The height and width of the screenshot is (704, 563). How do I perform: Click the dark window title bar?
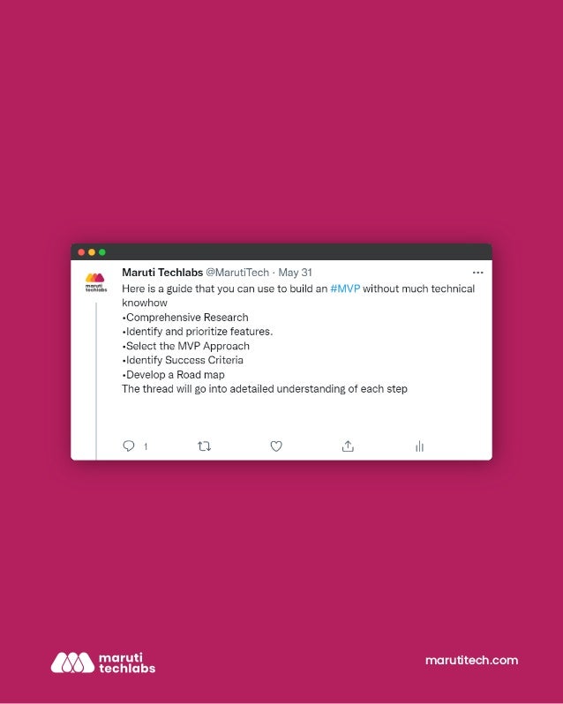tap(281, 252)
